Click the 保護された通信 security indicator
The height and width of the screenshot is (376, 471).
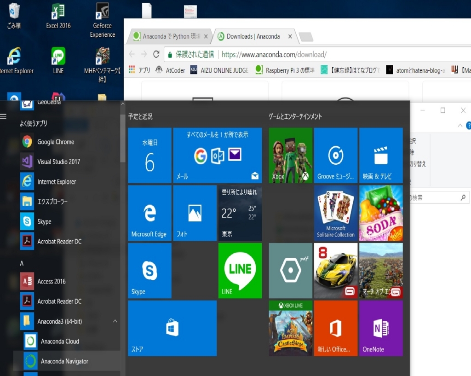(x=191, y=54)
